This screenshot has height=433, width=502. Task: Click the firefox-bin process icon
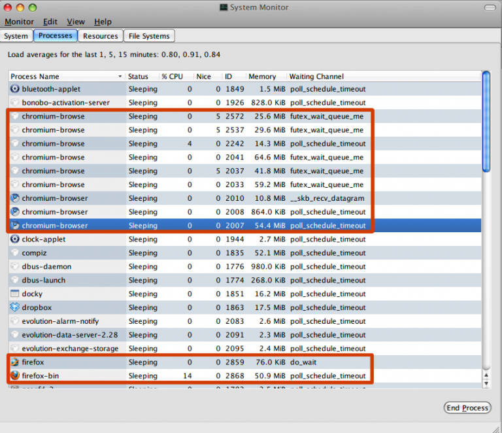point(15,376)
